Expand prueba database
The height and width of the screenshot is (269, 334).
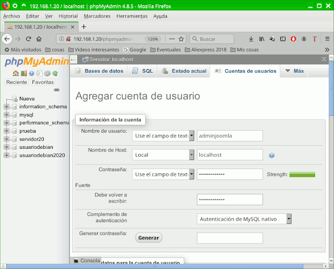[x=7, y=131]
